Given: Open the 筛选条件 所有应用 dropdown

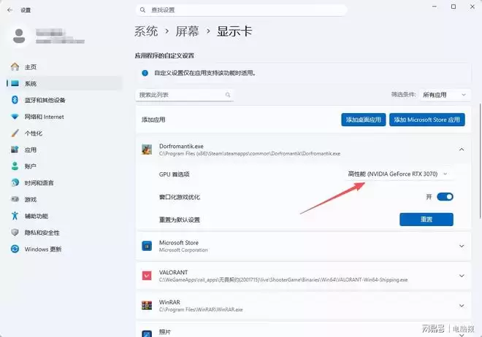Looking at the screenshot, I should click(445, 95).
